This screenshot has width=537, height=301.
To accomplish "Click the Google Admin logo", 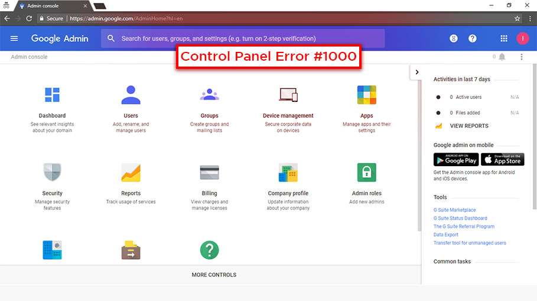I will click(x=60, y=39).
